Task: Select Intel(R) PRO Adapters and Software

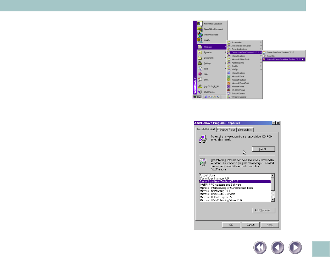Action: 235,185
